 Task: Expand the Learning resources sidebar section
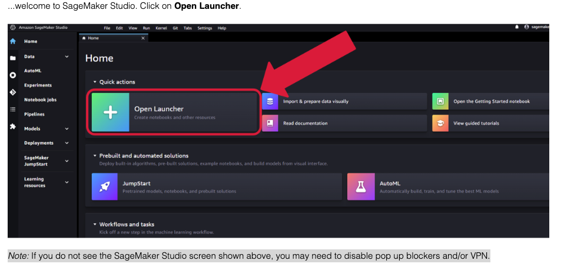point(67,182)
